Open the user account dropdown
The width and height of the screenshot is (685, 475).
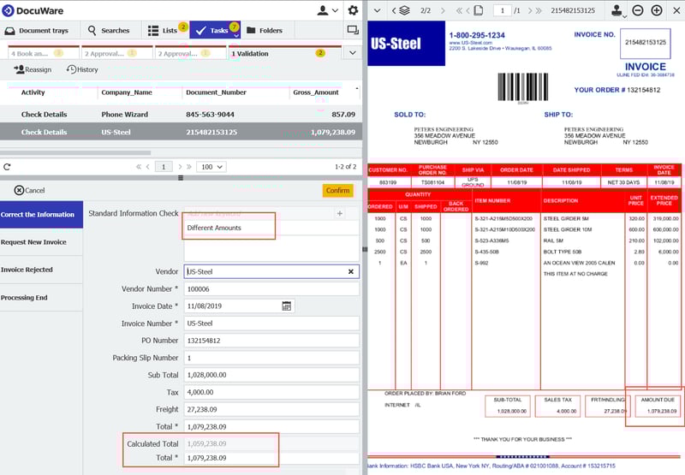[x=327, y=10]
